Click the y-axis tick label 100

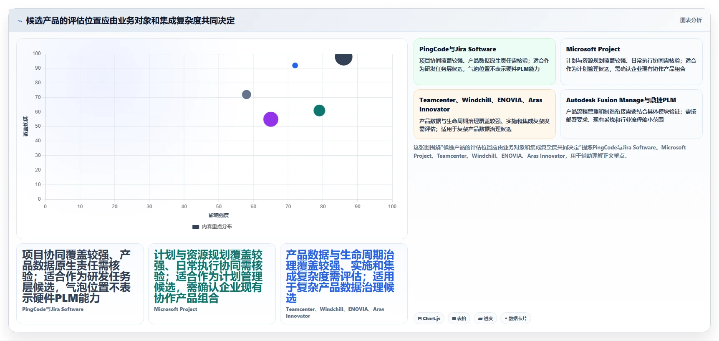tap(37, 53)
